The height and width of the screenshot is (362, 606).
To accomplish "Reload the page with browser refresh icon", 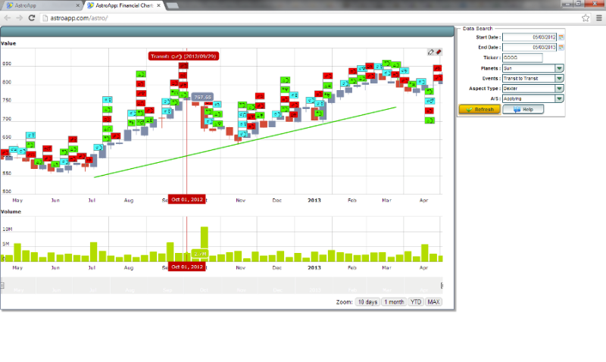I will click(x=33, y=17).
